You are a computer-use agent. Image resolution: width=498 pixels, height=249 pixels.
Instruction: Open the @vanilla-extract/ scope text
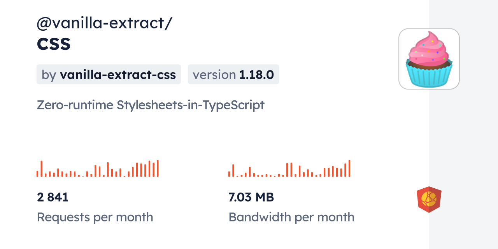click(104, 23)
